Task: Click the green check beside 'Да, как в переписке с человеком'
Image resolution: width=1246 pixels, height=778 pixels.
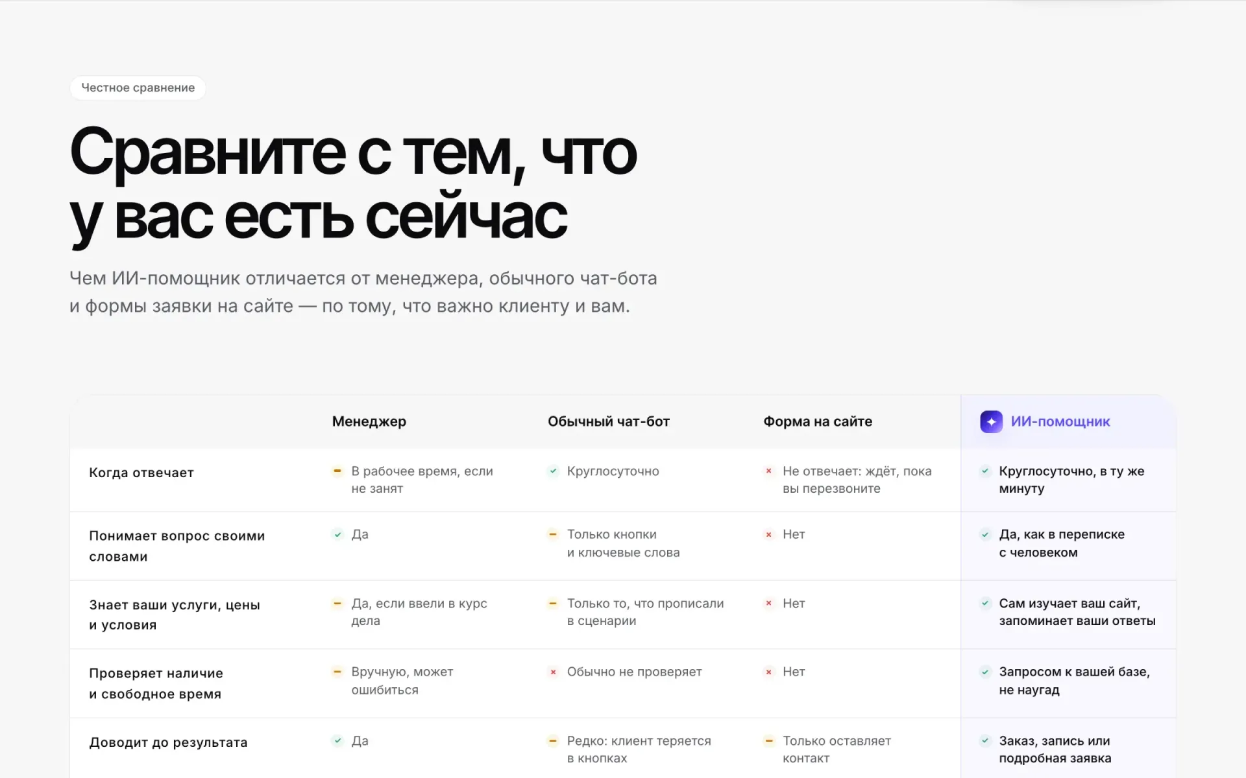Action: (x=985, y=534)
